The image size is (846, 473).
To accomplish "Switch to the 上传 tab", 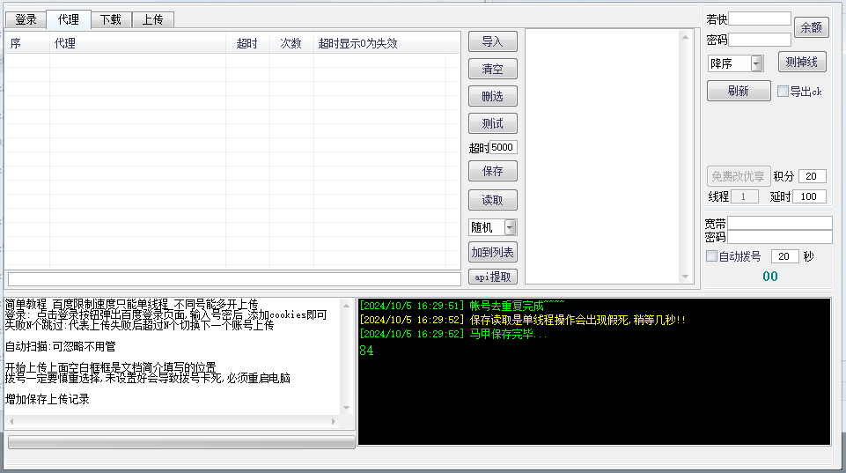I will pos(153,19).
